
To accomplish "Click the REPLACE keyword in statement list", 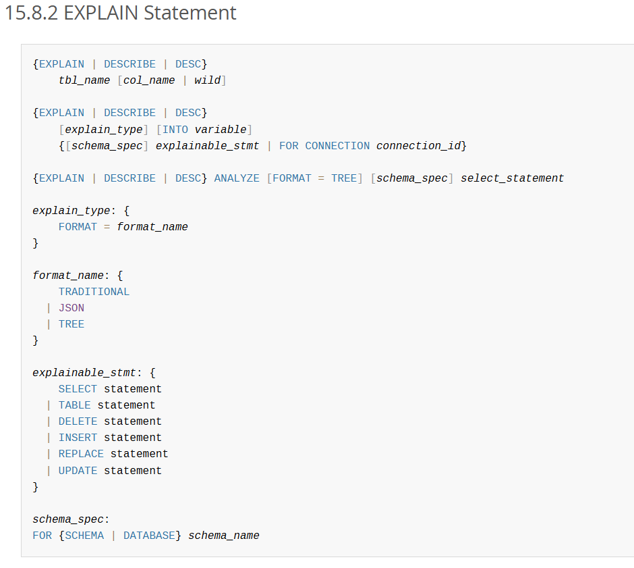I will pyautogui.click(x=81, y=454).
